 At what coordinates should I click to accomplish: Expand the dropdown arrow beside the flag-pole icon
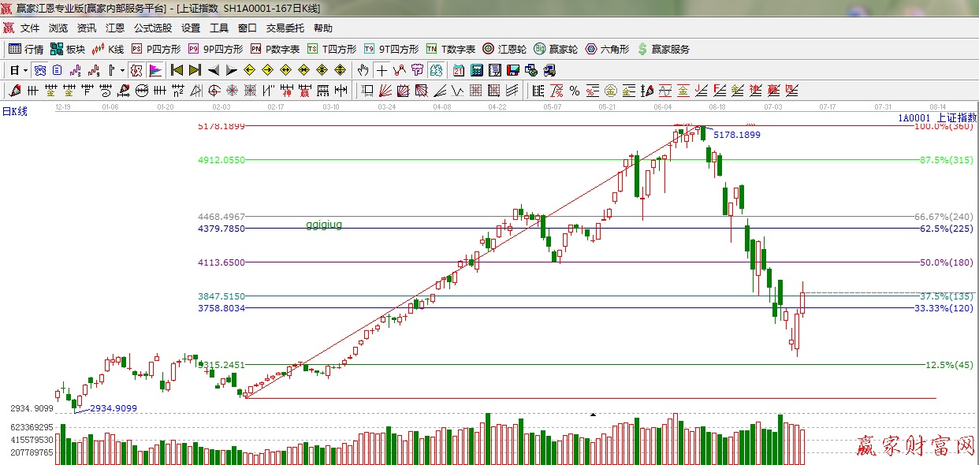(x=122, y=70)
